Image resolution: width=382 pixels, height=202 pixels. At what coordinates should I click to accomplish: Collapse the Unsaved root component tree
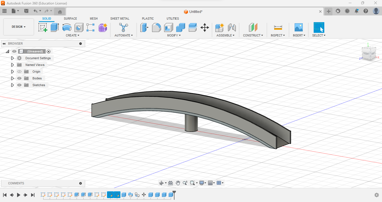(7, 51)
